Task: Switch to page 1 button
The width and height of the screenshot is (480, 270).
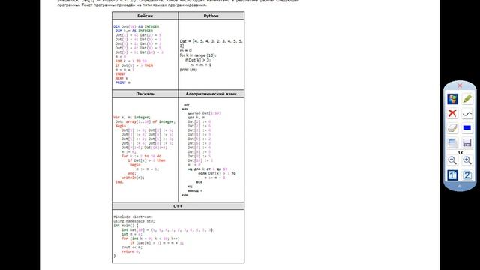Action: 452,175
